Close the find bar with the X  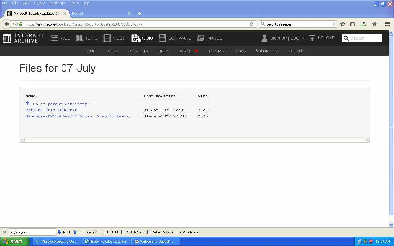pyautogui.click(x=4, y=232)
